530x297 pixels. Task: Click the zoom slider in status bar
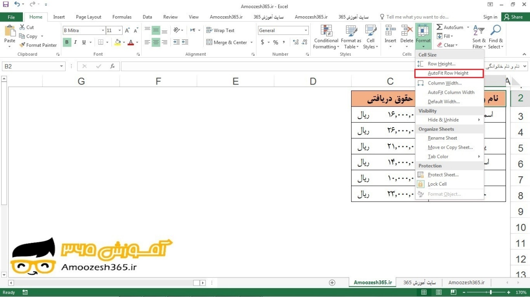pos(490,293)
